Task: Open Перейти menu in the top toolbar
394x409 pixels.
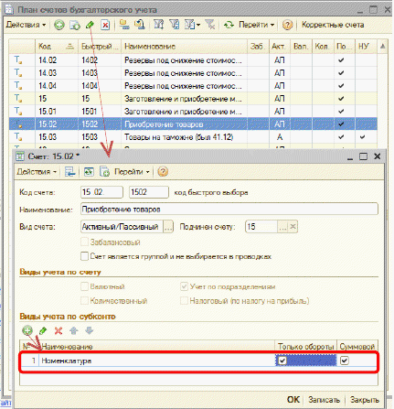Action: click(257, 25)
